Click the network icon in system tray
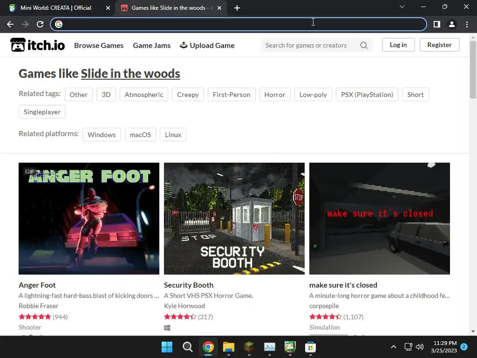Image resolution: width=477 pixels, height=358 pixels. pyautogui.click(x=408, y=347)
